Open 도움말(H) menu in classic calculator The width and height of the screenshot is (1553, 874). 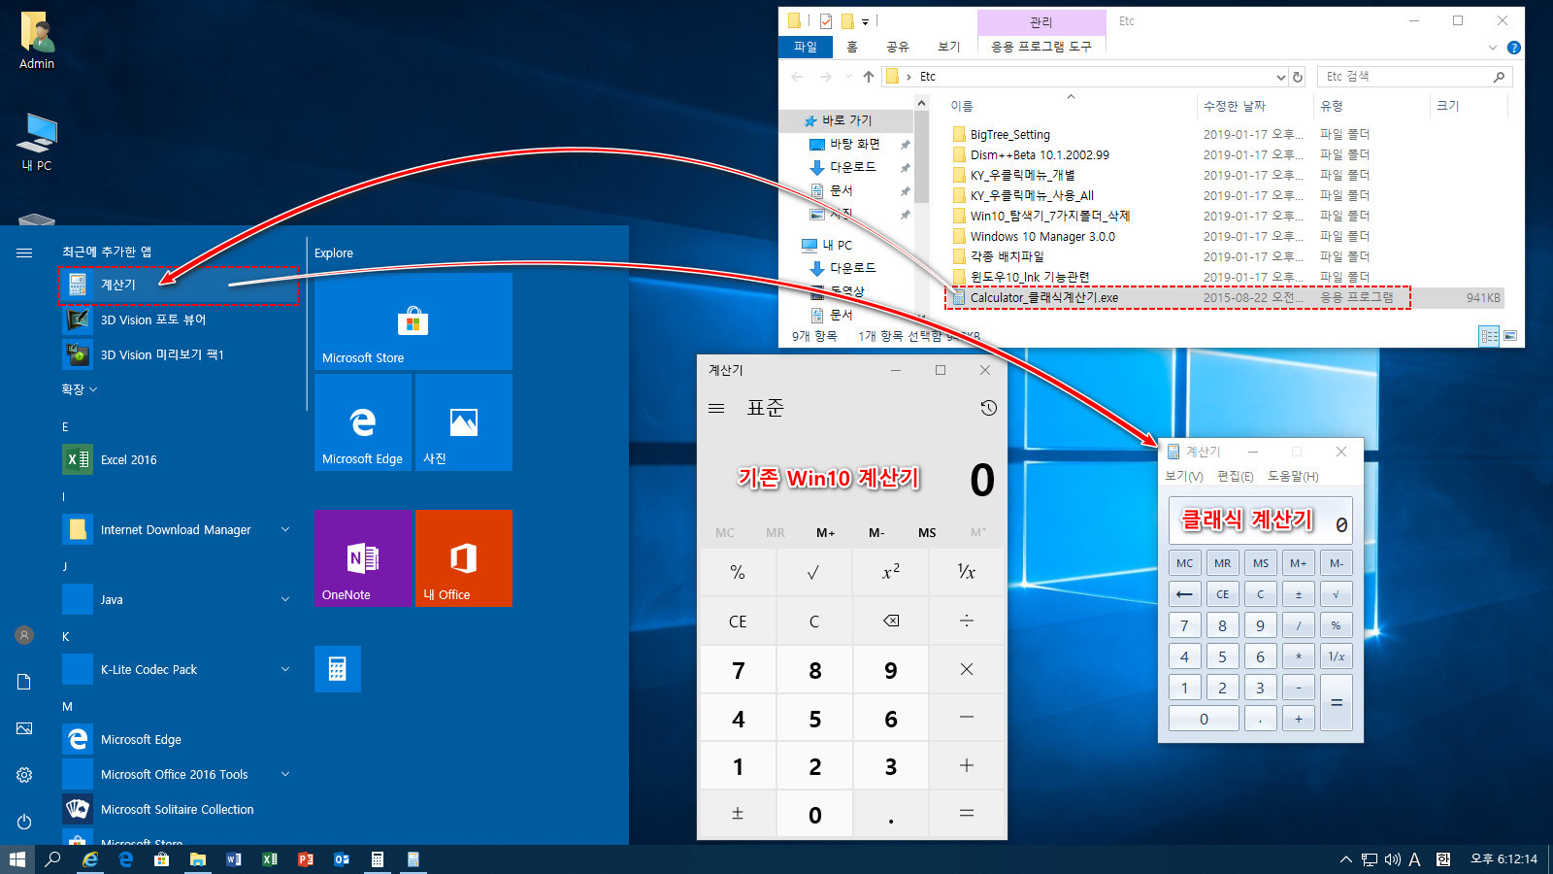point(1294,477)
